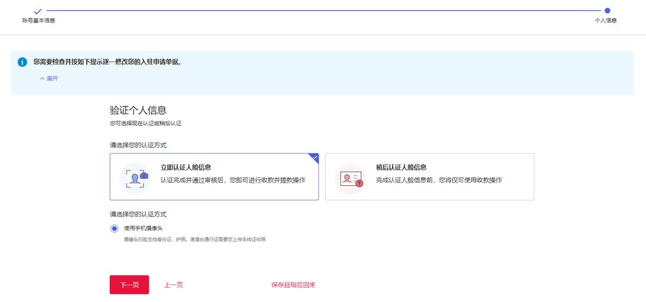646x302 pixels.
Task: Click the banner text 您需要检查并按如下提示逐一修改
Action: tap(107, 62)
